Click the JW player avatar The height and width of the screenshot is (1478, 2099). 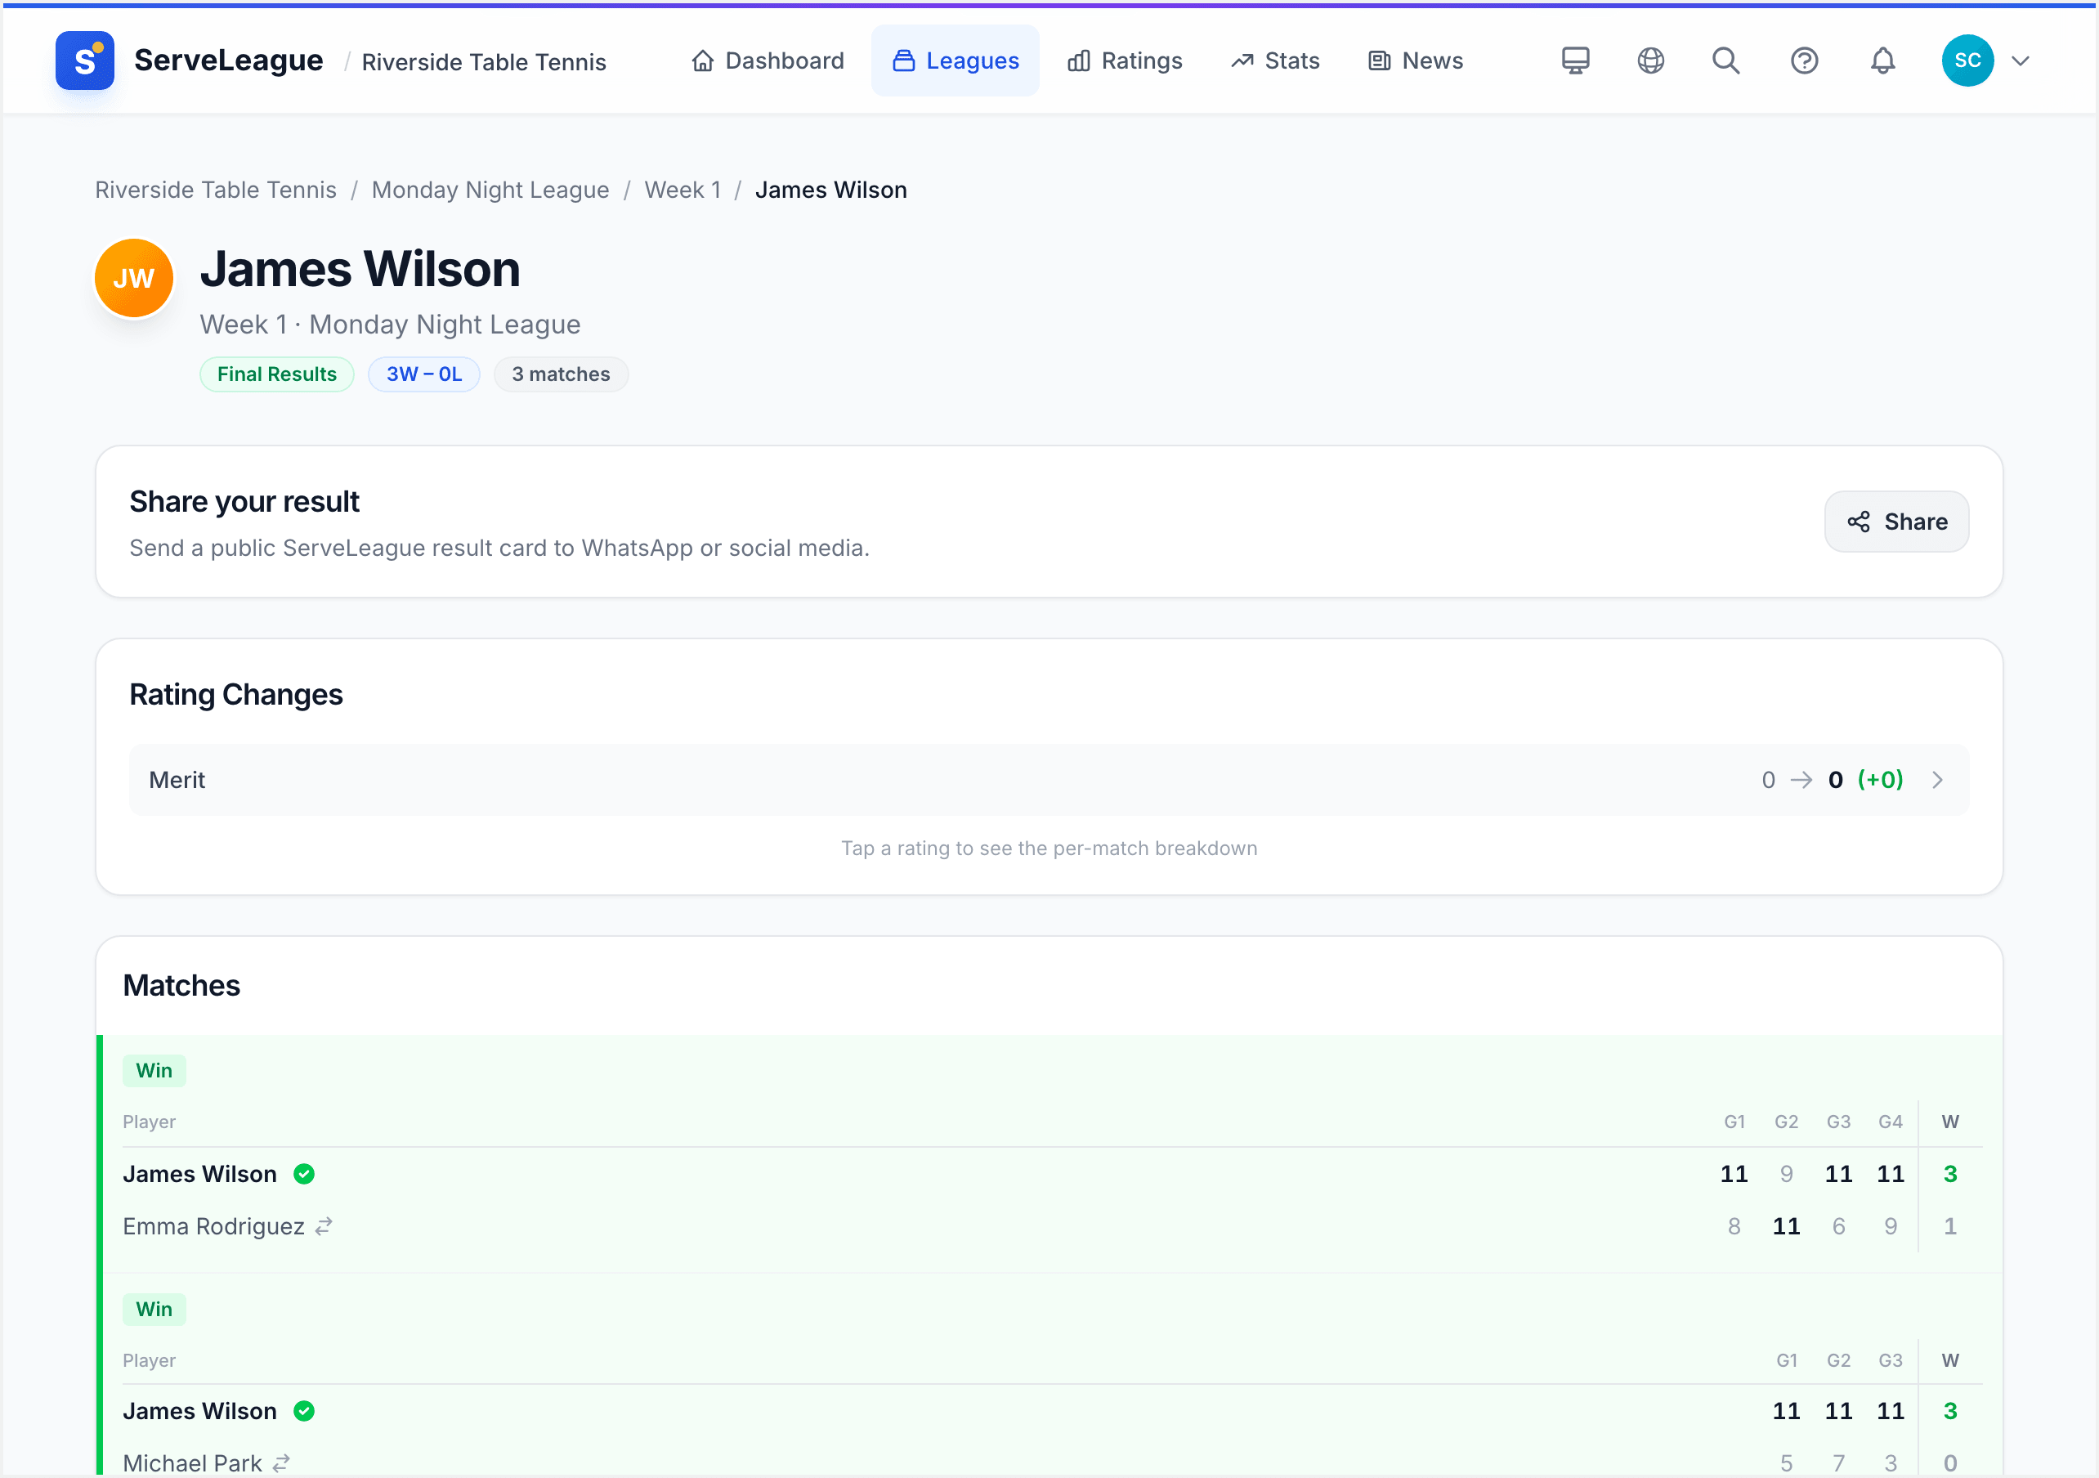pyautogui.click(x=133, y=278)
